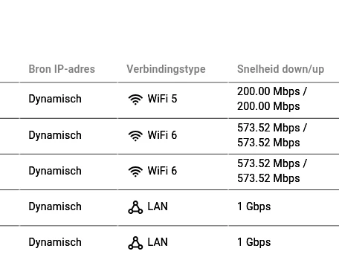Click the first WiFi 6 text label
Viewport: 339px width, 280px height.
pyautogui.click(x=162, y=135)
